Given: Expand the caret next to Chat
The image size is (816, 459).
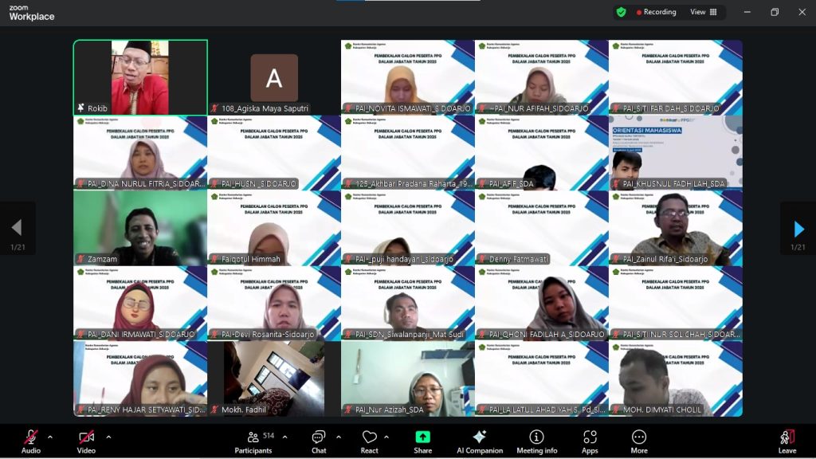Looking at the screenshot, I should [339, 437].
